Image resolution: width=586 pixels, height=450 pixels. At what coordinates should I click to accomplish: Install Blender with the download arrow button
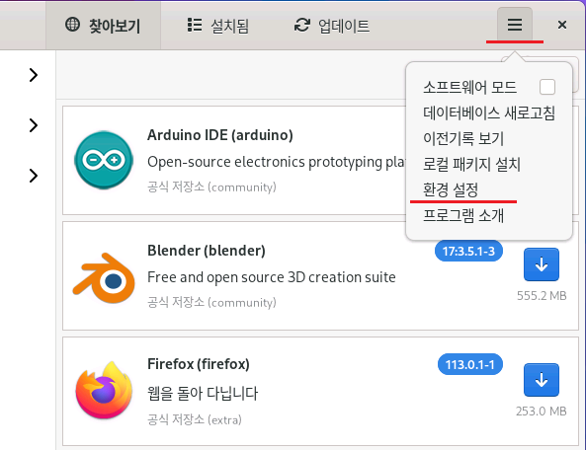pyautogui.click(x=542, y=264)
